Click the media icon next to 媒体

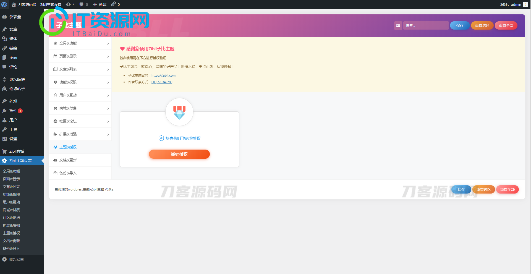pyautogui.click(x=4, y=39)
